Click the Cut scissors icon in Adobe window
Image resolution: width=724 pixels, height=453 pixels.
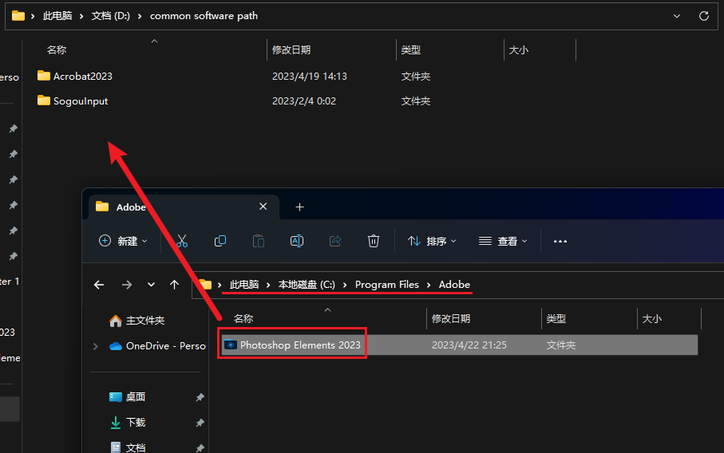(182, 241)
